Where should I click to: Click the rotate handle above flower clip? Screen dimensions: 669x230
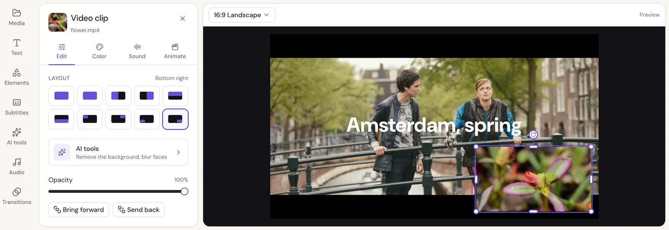click(534, 135)
